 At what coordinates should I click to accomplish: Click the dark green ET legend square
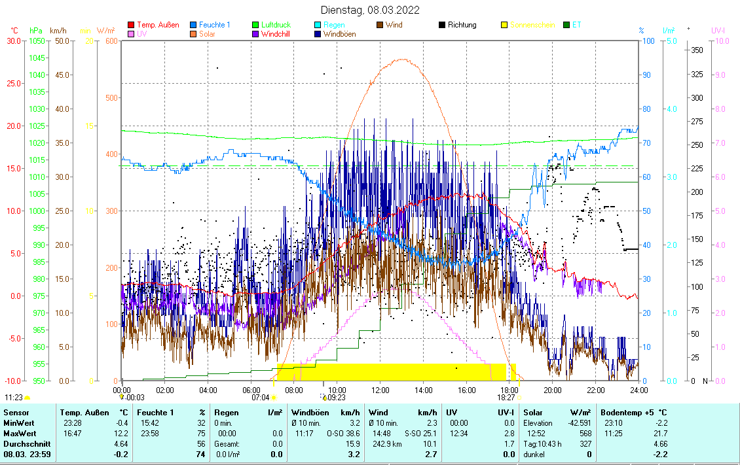pos(566,25)
